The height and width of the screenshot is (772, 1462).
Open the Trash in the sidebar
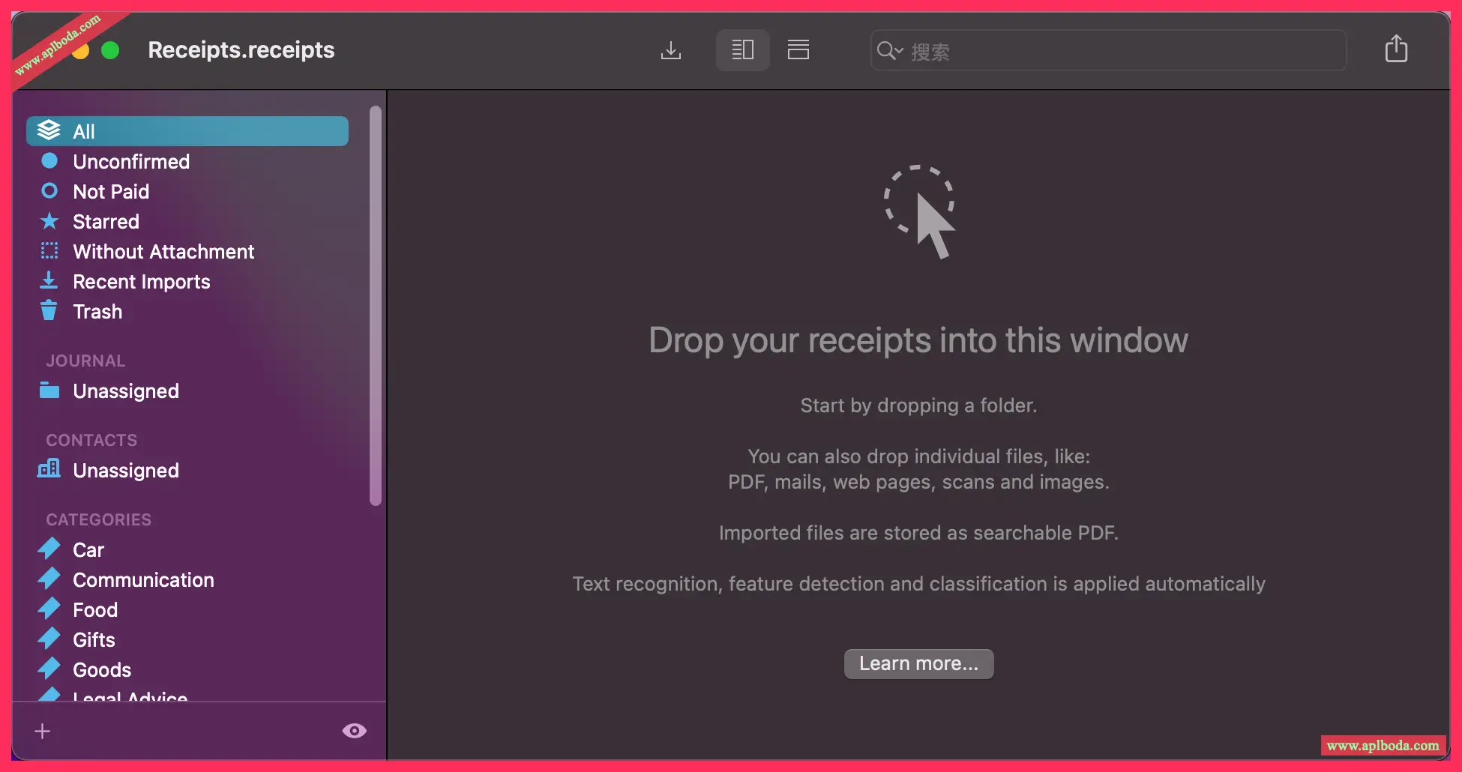97,311
